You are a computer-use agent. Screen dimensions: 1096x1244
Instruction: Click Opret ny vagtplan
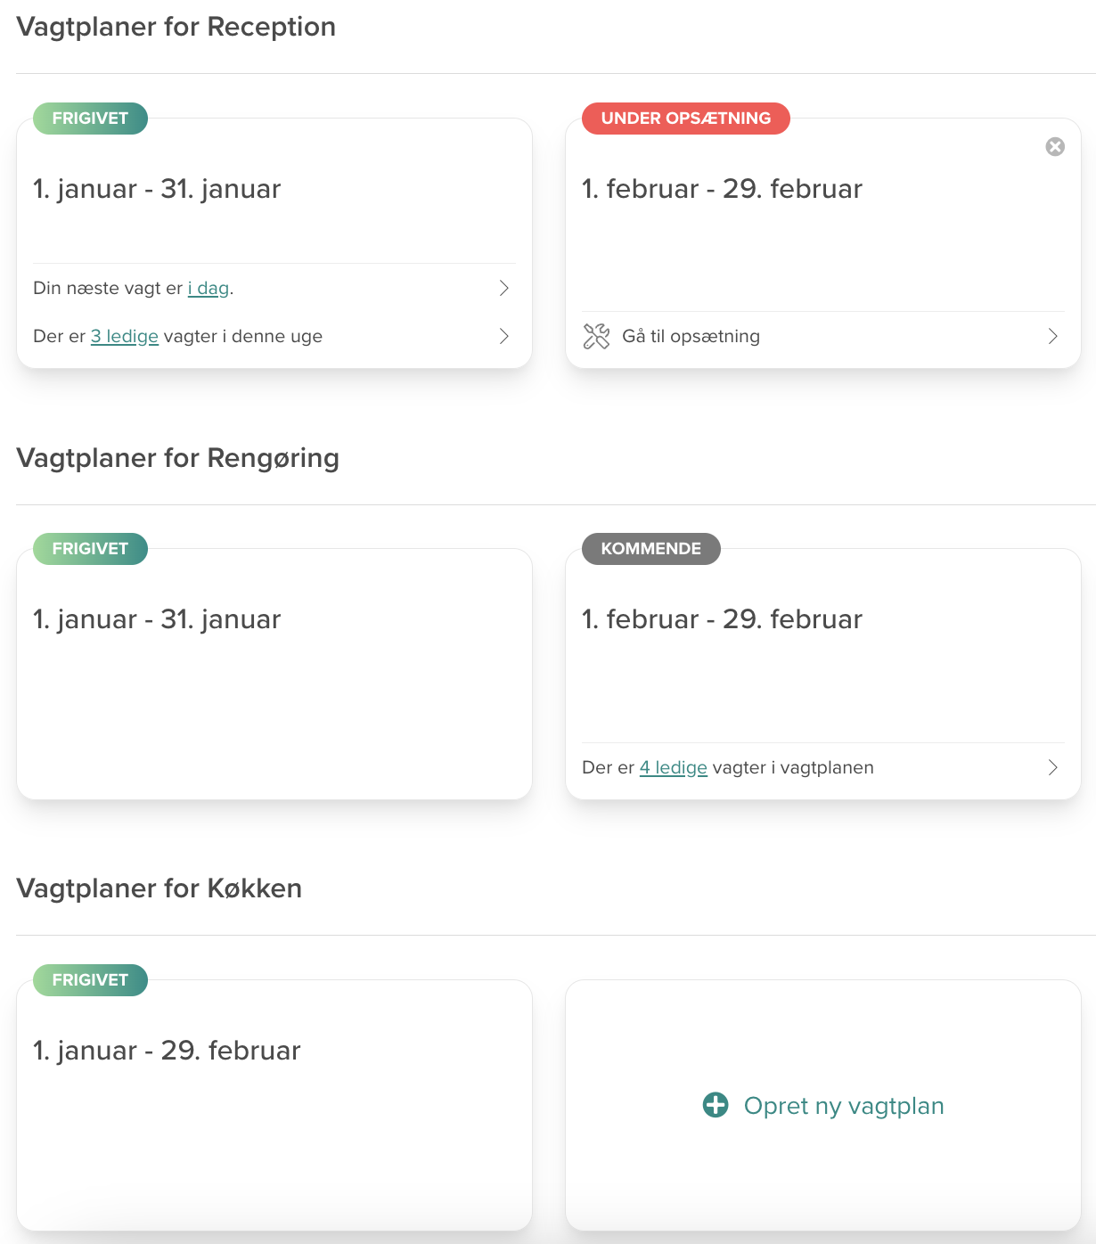click(843, 1106)
